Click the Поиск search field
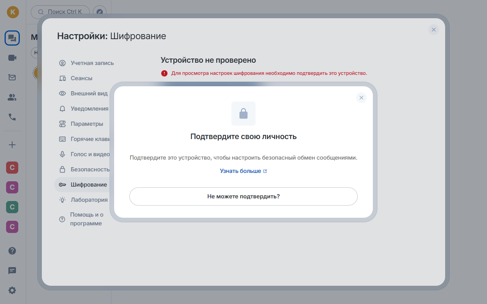Viewport: 487px width, 304px height. [60, 12]
